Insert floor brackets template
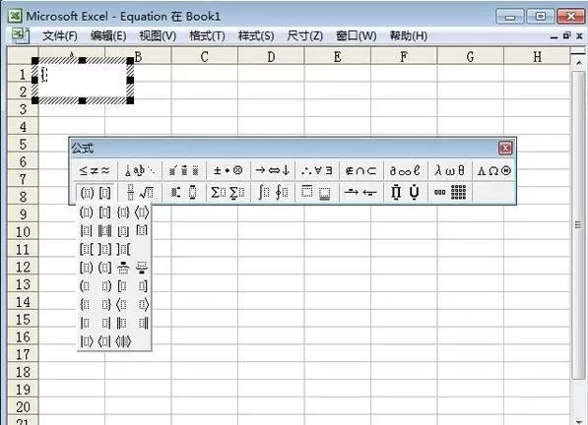Viewport: 588px width, 425px height. 123,230
